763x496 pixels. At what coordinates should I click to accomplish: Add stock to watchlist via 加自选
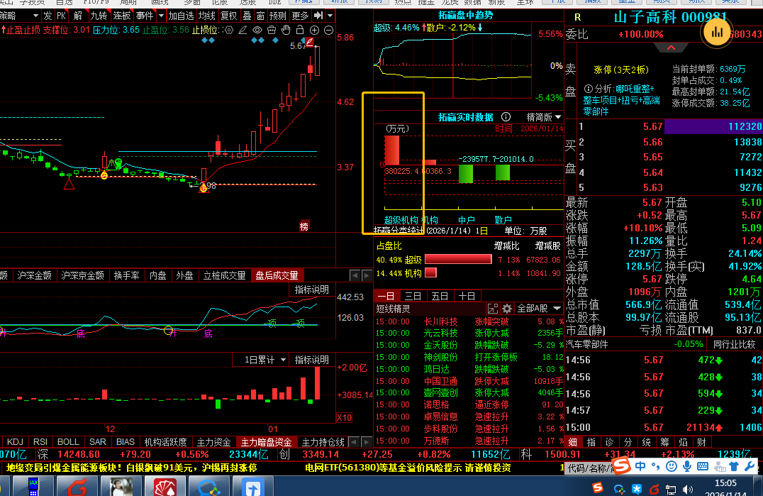click(x=181, y=16)
